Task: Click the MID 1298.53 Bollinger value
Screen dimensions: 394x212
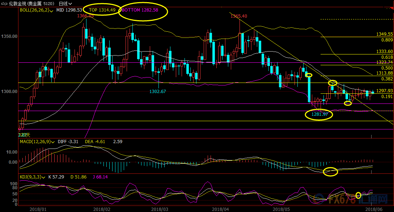Action: click(x=69, y=10)
